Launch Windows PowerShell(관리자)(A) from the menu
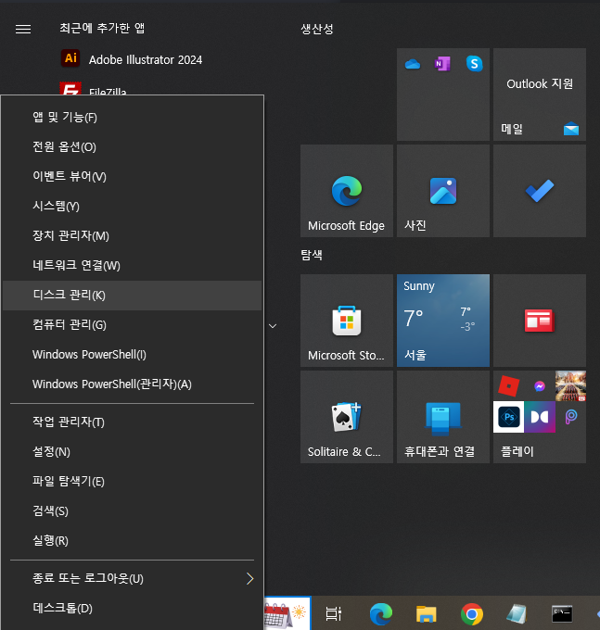The height and width of the screenshot is (630, 600). pyautogui.click(x=133, y=384)
